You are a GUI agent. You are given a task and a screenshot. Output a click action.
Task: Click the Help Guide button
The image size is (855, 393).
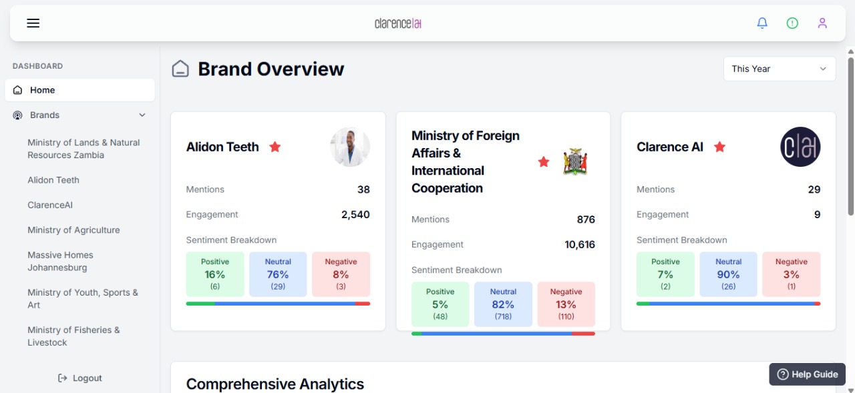pos(807,374)
